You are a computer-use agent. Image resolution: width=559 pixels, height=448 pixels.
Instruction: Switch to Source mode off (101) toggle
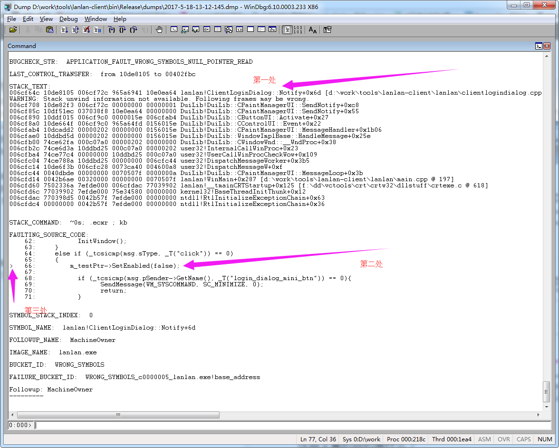pyautogui.click(x=298, y=29)
